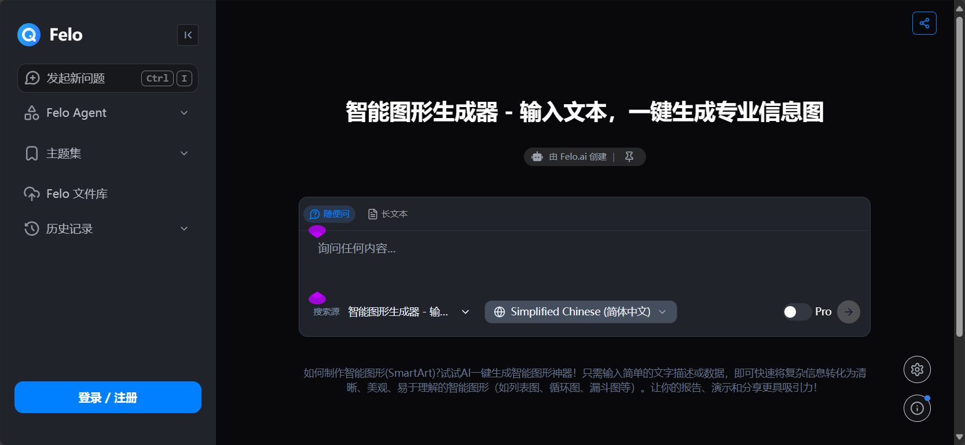Expand the Felo Agent chevron
This screenshot has width=965, height=445.
click(184, 113)
